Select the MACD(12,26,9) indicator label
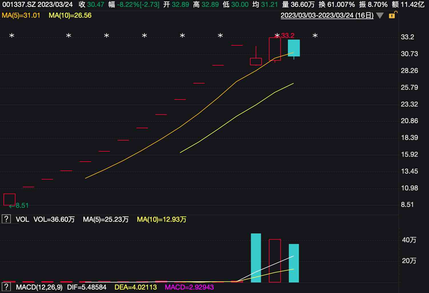 (x=39, y=287)
